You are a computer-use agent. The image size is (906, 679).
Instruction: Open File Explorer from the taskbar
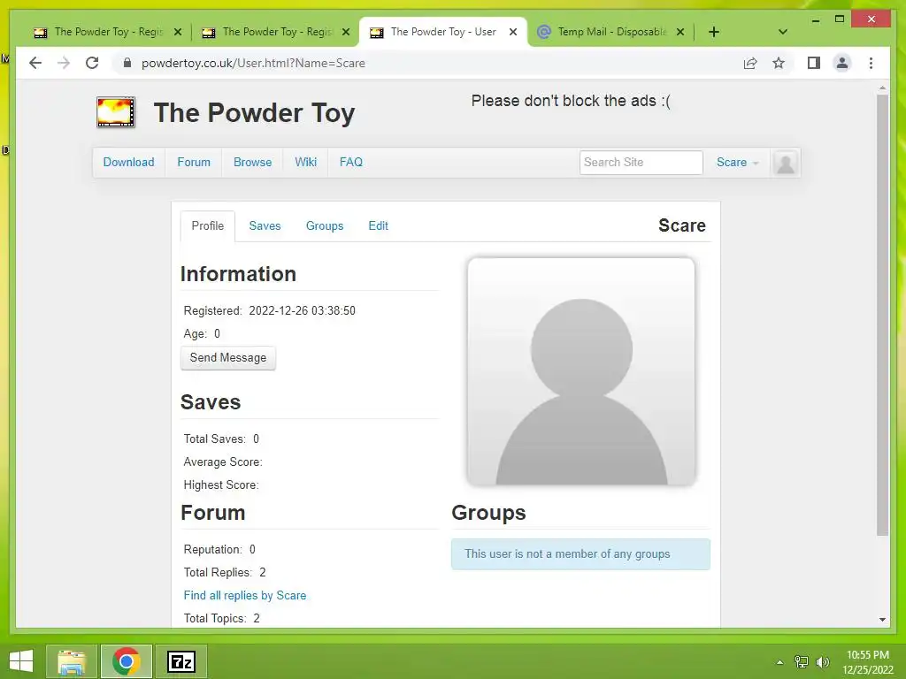coord(71,661)
